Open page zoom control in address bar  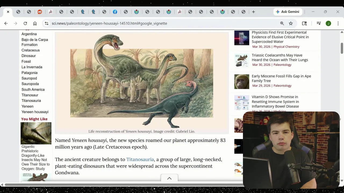[x=282, y=23]
